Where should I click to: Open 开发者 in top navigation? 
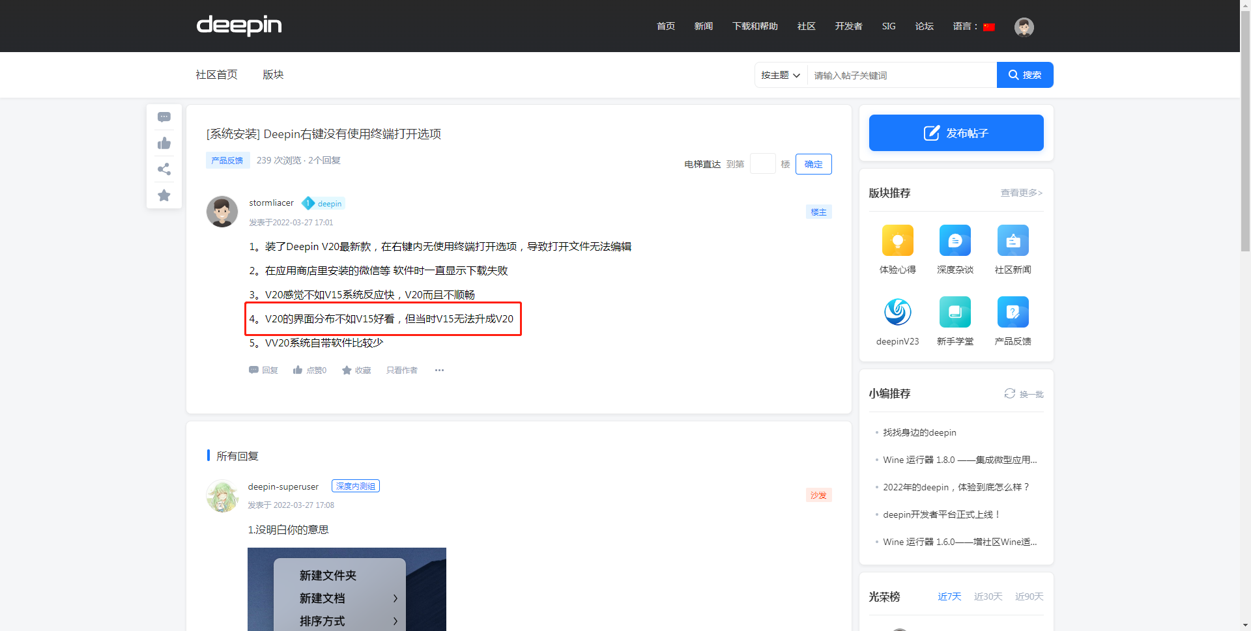click(849, 26)
